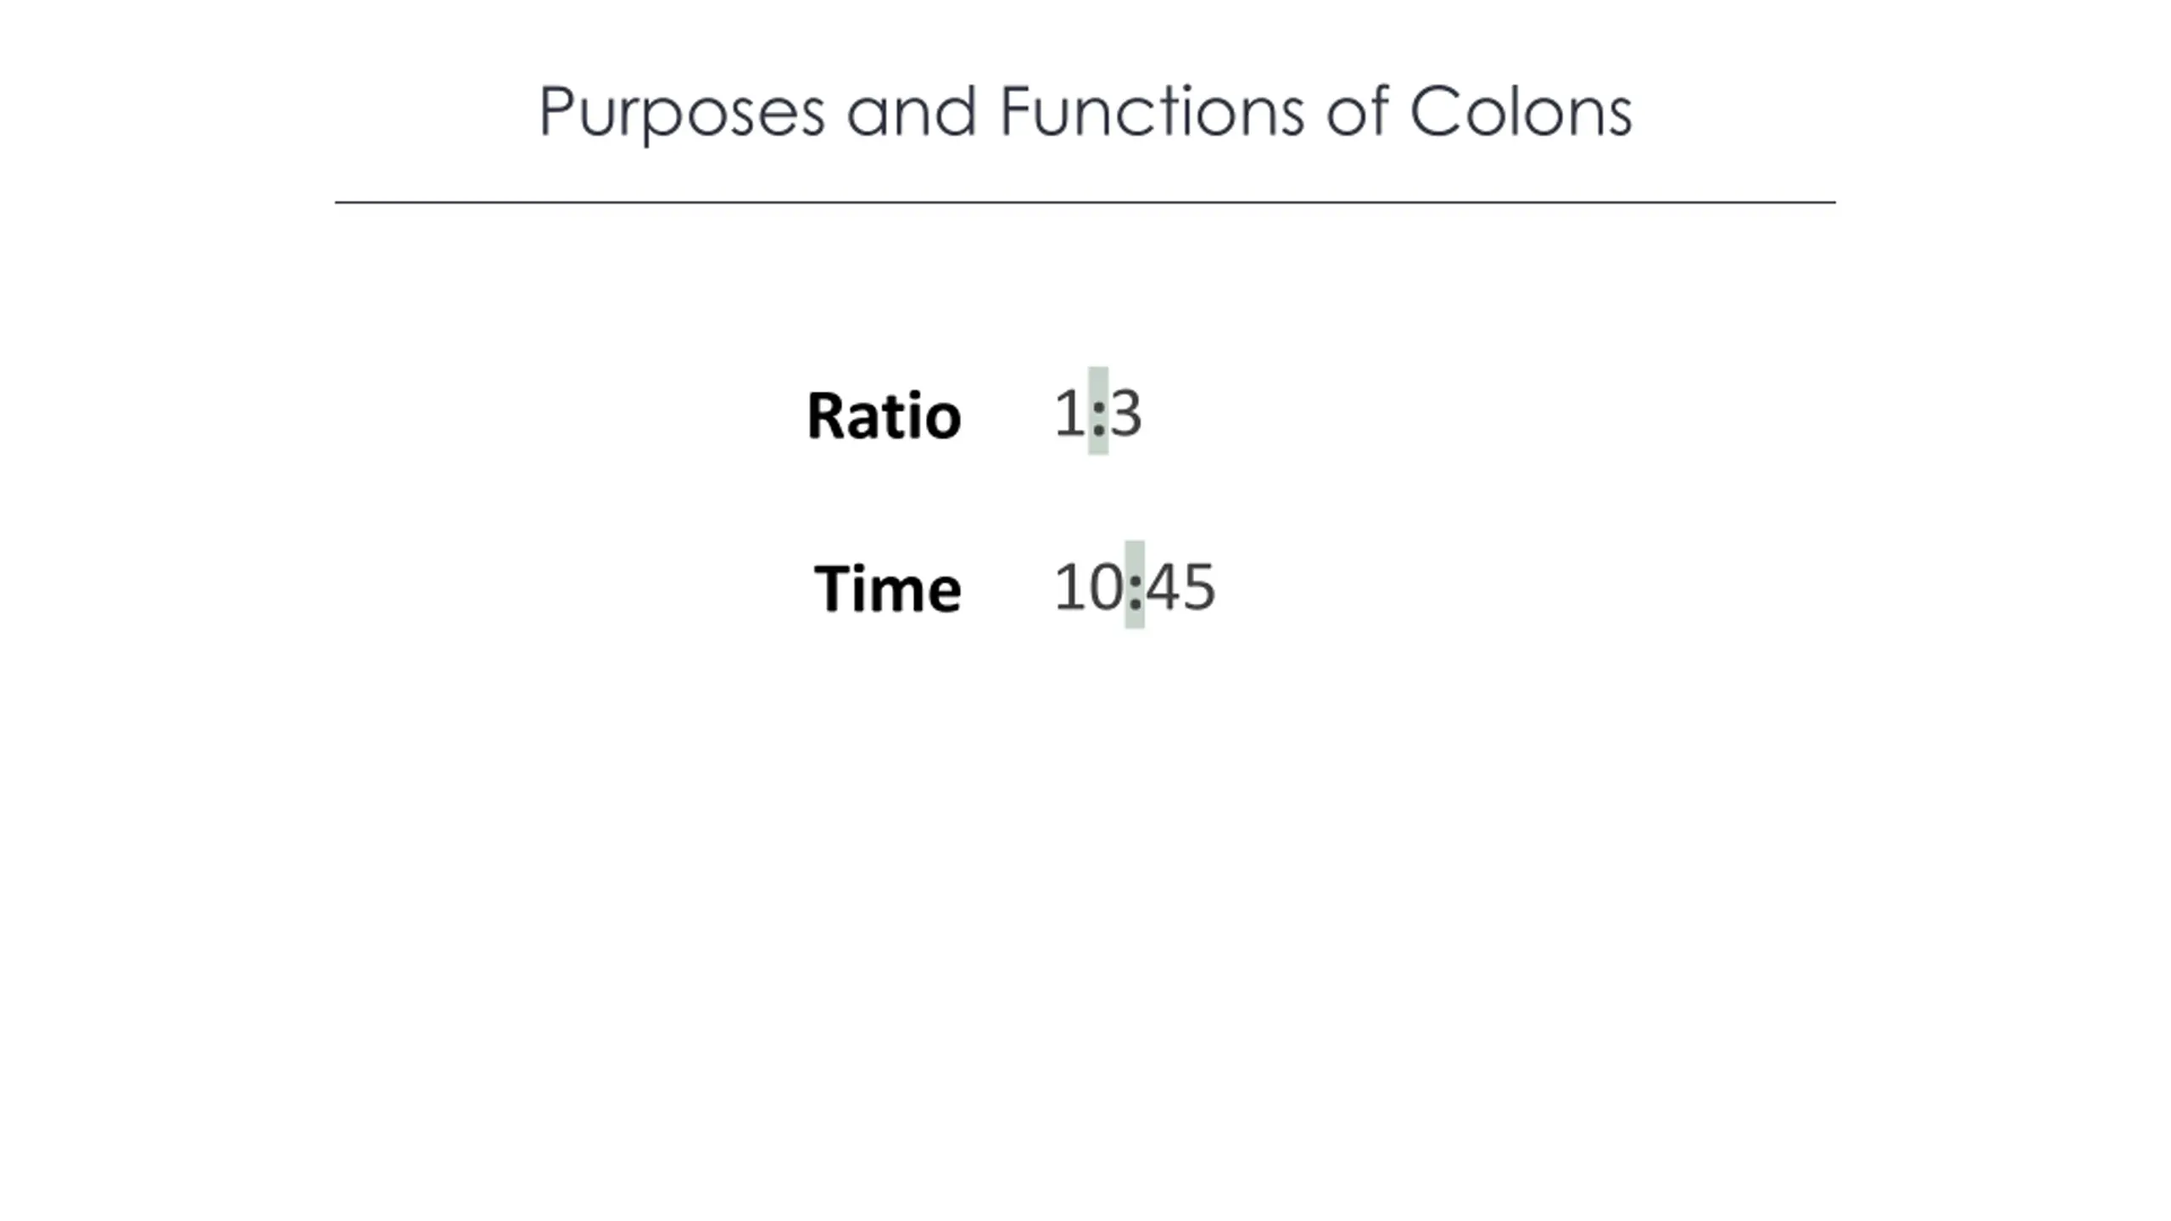Select the bold "Time" label
2171x1221 pixels.
pyautogui.click(x=887, y=588)
